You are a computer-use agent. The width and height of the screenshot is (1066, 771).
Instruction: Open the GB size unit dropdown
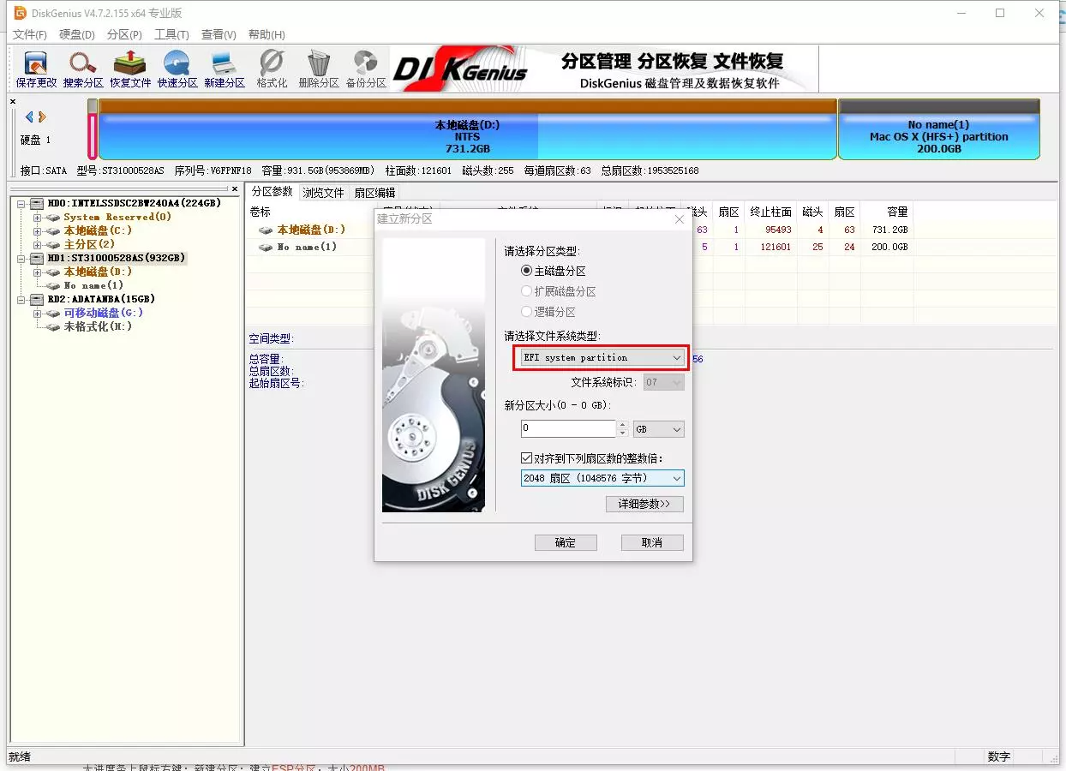point(659,428)
